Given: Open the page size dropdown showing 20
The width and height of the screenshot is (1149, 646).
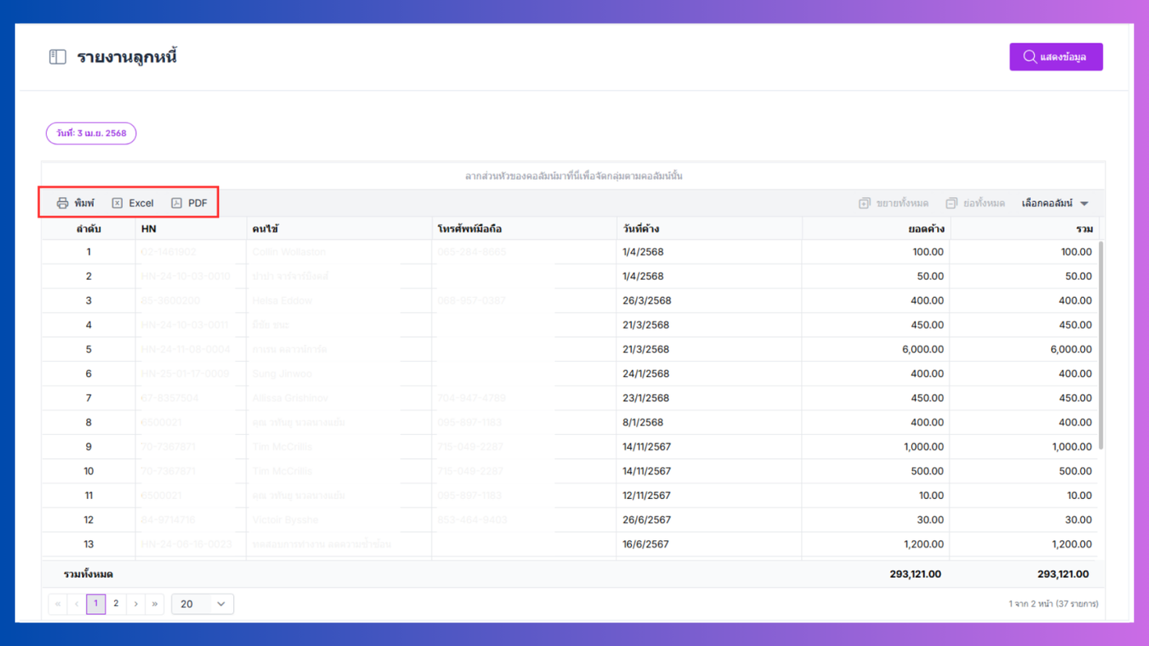Looking at the screenshot, I should [203, 603].
